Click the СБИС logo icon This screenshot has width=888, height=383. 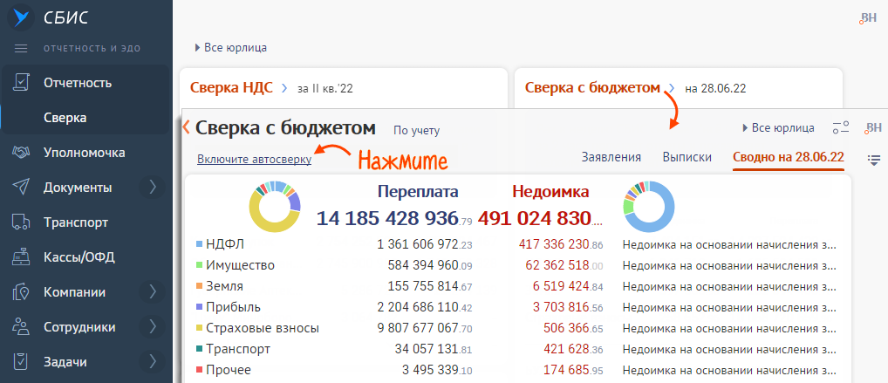click(19, 18)
